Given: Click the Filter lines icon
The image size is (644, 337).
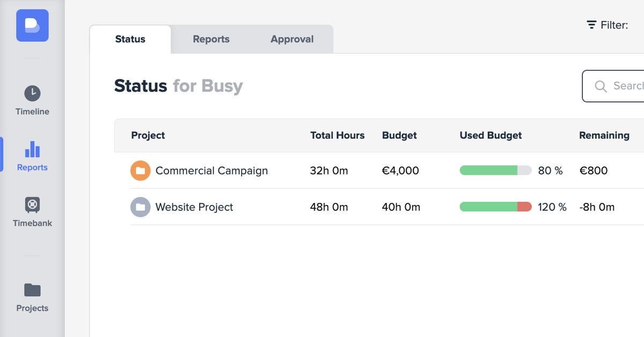Looking at the screenshot, I should point(591,25).
